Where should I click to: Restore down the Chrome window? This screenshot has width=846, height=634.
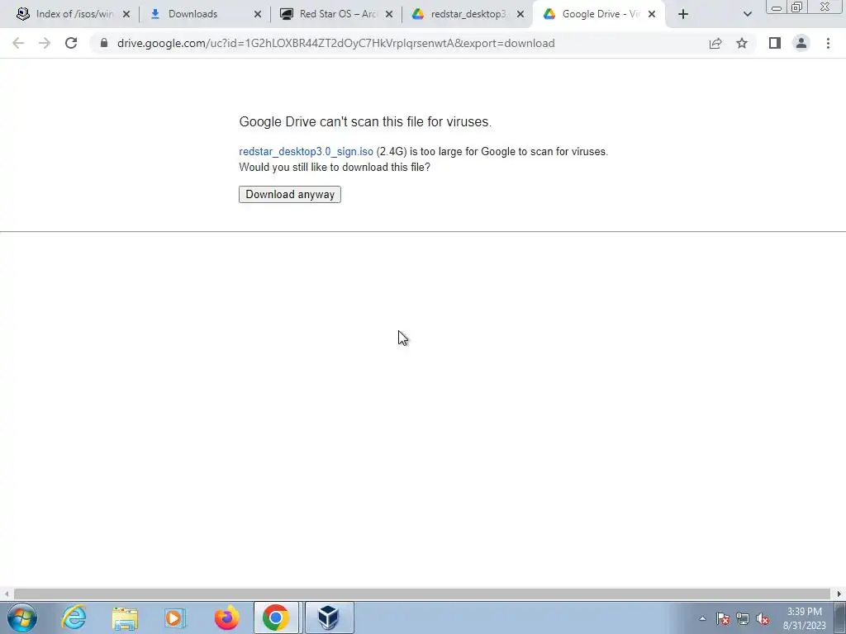(797, 7)
